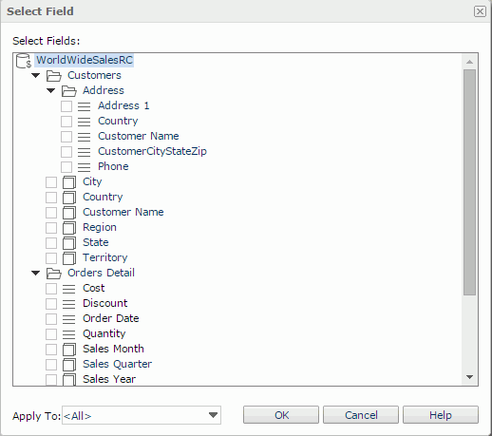Image resolution: width=492 pixels, height=436 pixels.
Task: Click the City dimension cube icon
Action: pos(69,182)
